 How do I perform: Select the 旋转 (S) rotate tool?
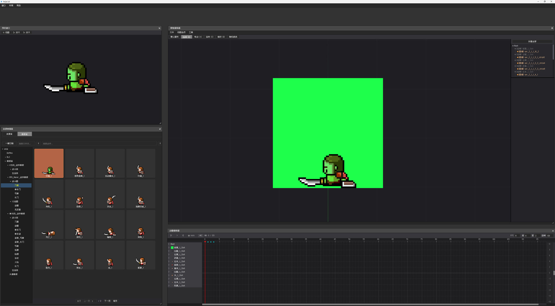210,37
